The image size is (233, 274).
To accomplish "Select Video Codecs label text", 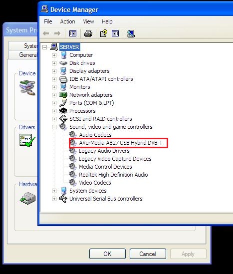I will coord(95,183).
